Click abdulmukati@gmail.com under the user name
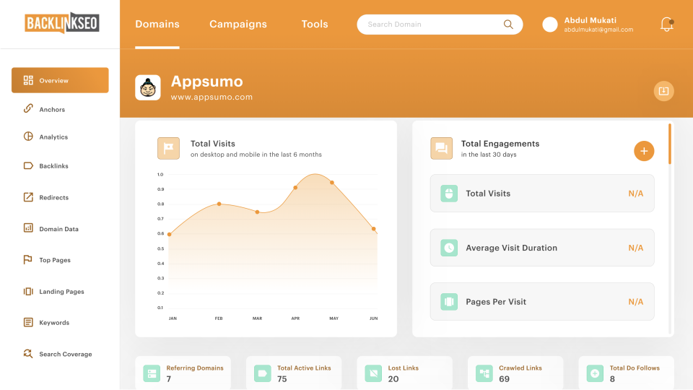The height and width of the screenshot is (390, 693). [598, 30]
